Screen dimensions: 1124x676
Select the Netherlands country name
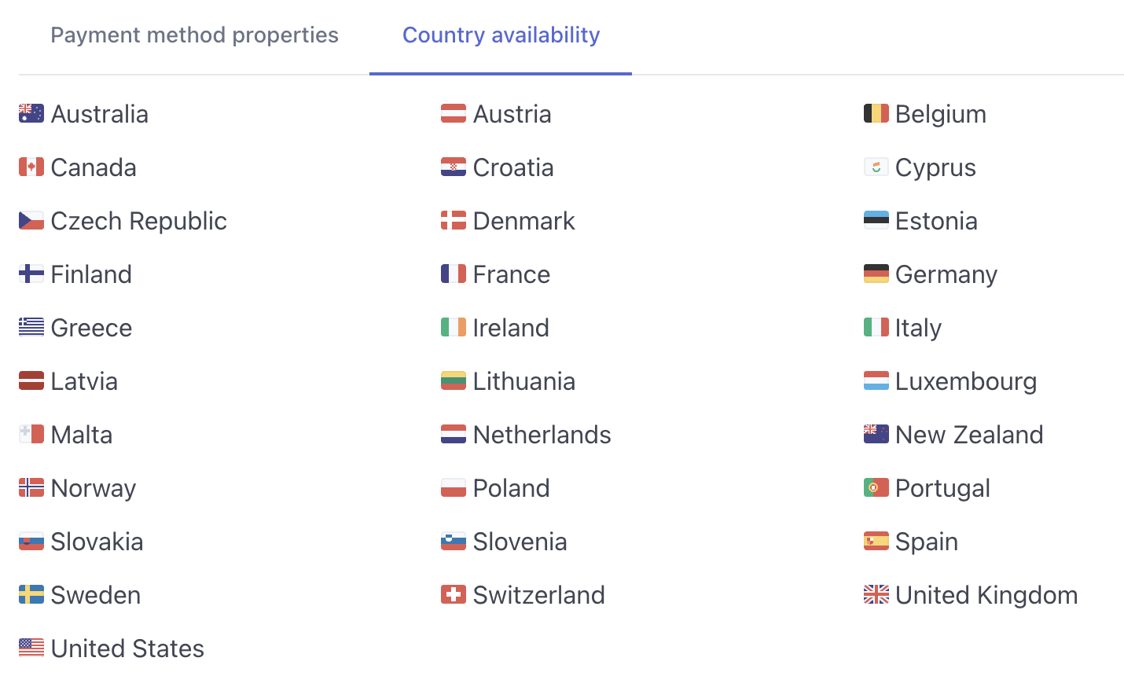point(542,435)
